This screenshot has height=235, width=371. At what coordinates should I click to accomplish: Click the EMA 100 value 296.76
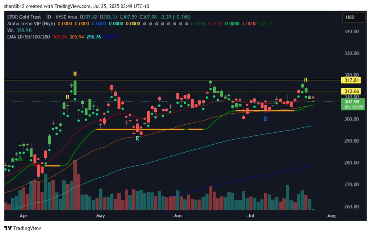click(94, 37)
